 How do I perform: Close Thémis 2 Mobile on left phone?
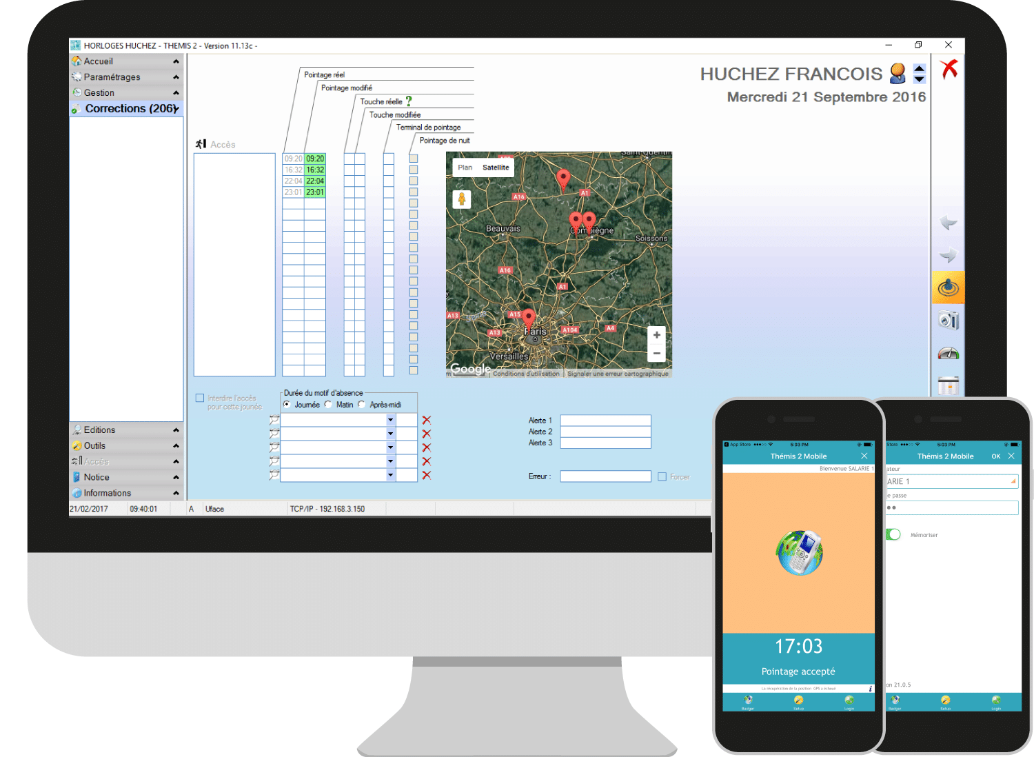click(864, 456)
